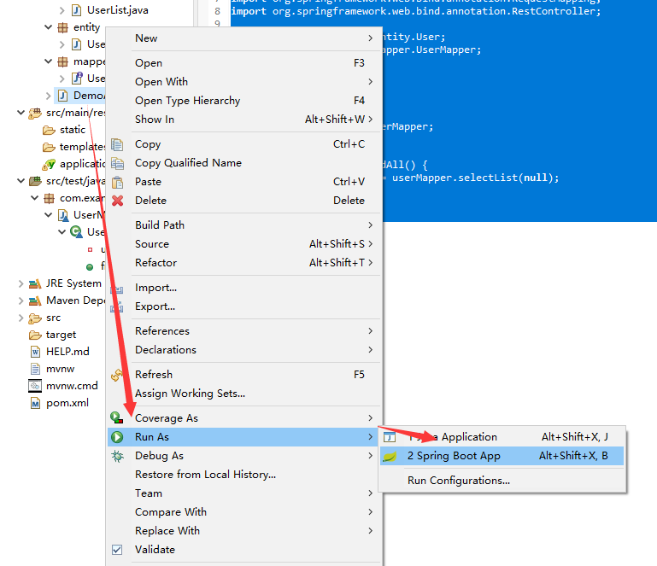Collapse the mapper package node

(x=49, y=61)
